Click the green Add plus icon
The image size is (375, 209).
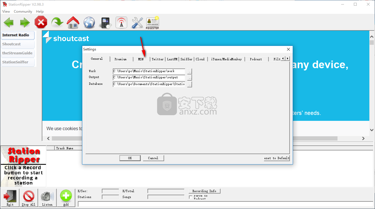click(x=66, y=198)
